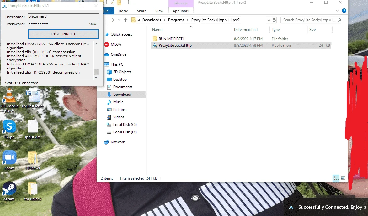Select iphist.dat desktop file
This screenshot has height=216, width=368.
(33, 129)
